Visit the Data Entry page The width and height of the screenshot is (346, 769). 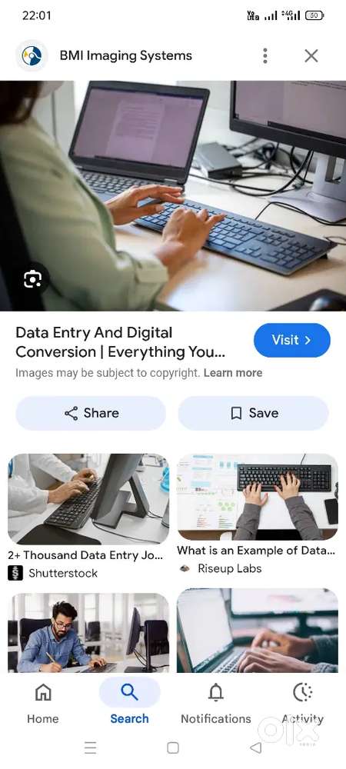(x=292, y=340)
